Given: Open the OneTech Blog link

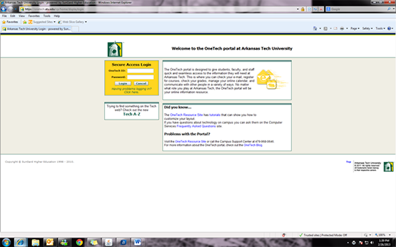Looking at the screenshot, I should (x=253, y=145).
